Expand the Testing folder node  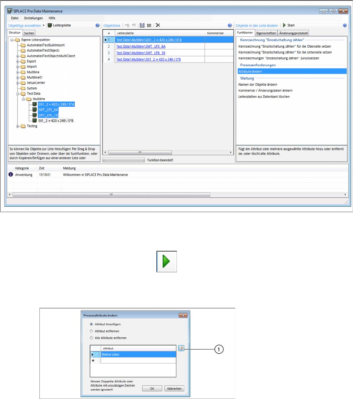coord(18,126)
